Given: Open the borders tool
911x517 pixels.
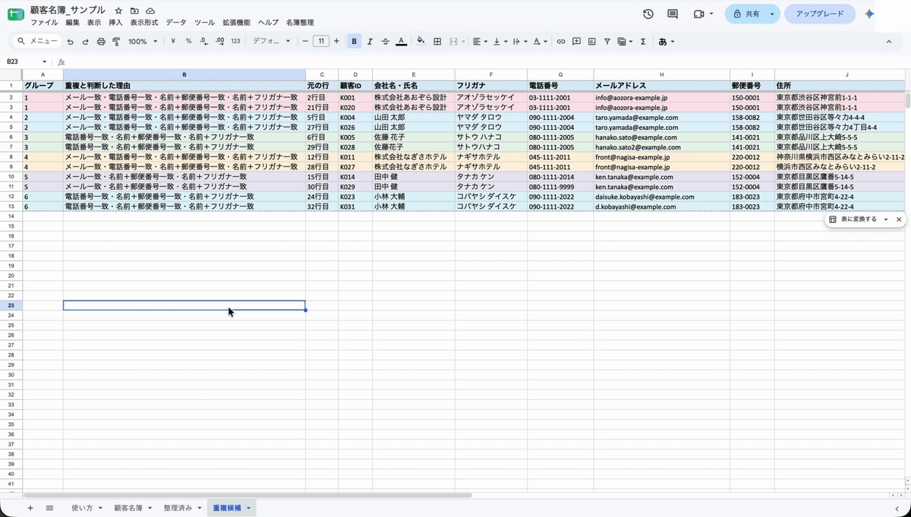Looking at the screenshot, I should [x=437, y=42].
